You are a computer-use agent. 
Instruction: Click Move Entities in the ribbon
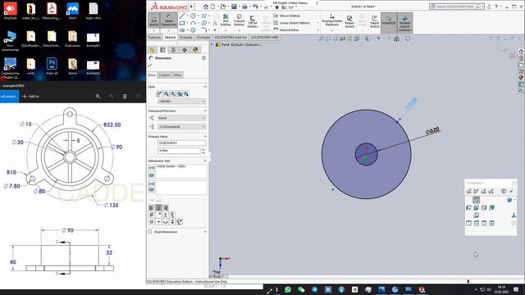286,29
